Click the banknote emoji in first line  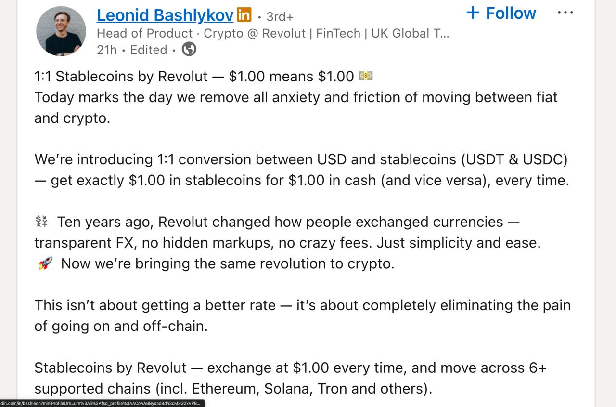(366, 76)
